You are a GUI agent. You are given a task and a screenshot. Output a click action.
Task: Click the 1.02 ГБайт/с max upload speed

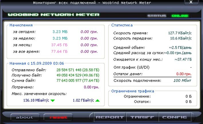point(83,100)
